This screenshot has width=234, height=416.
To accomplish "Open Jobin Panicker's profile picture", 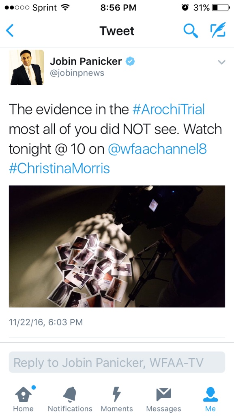I will (26, 67).
